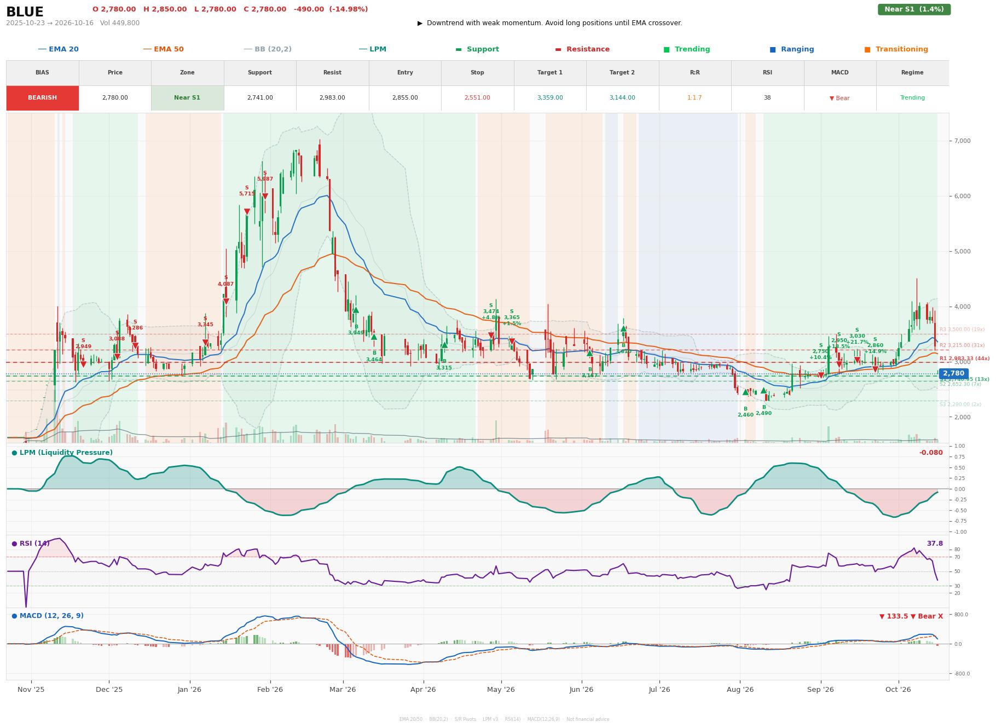The height and width of the screenshot is (728, 996).
Task: Click the sell marker labeled S 2,949
Action: [83, 364]
